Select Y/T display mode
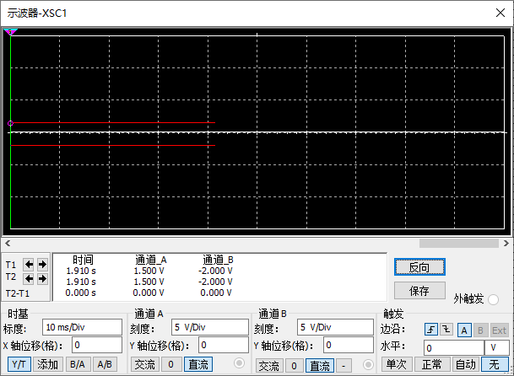Image resolution: width=514 pixels, height=376 pixels. point(19,364)
